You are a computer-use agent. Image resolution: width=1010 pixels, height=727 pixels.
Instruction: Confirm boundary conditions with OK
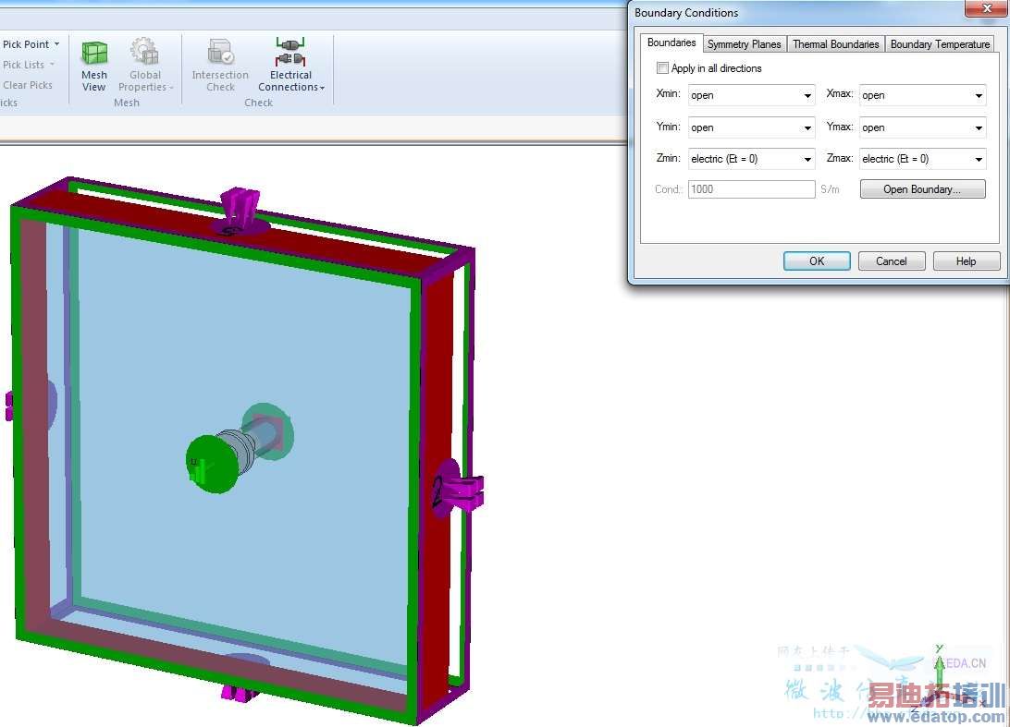(x=817, y=261)
